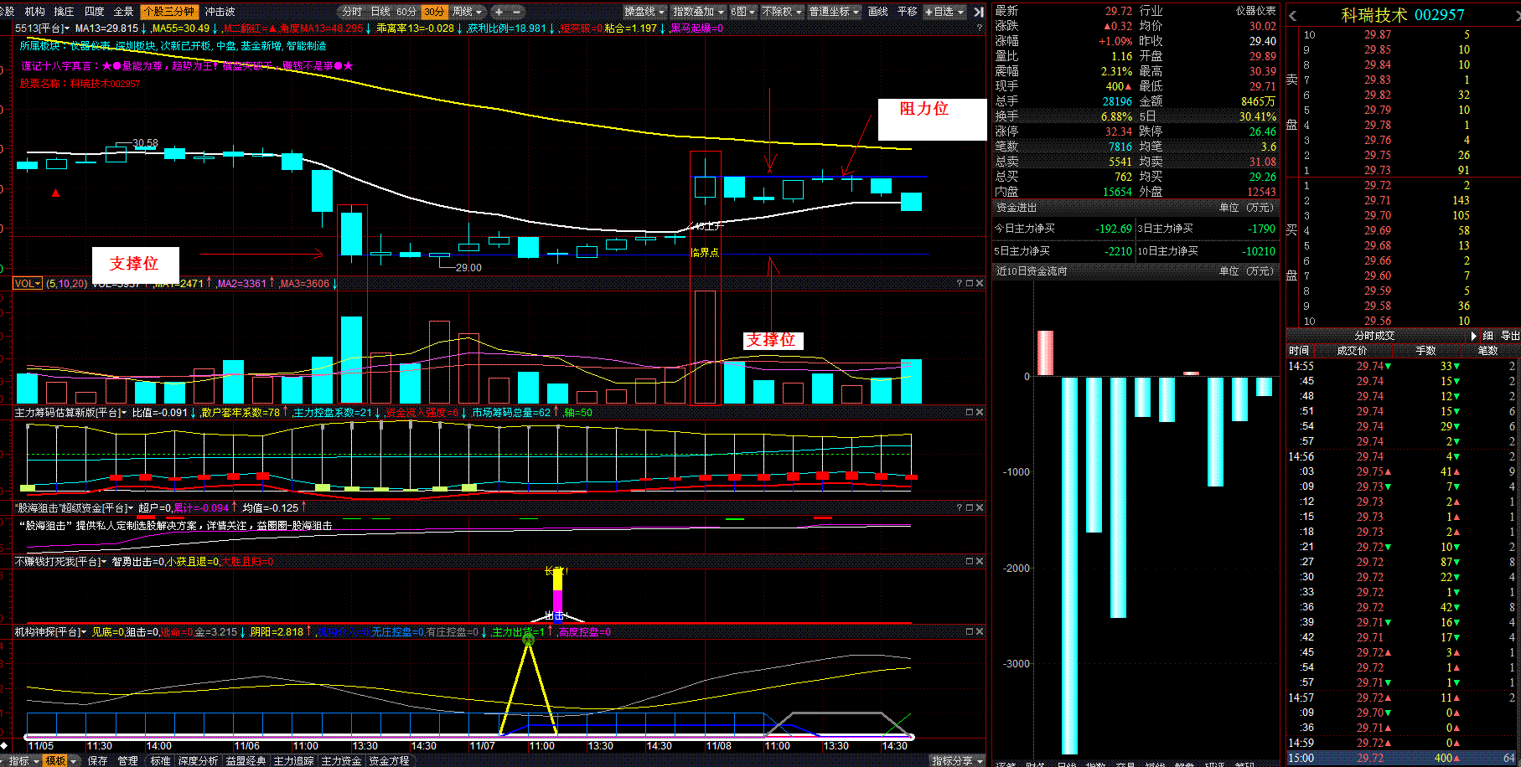This screenshot has width=1521, height=767.
Task: Select the 主力资金 template
Action: coord(341,760)
